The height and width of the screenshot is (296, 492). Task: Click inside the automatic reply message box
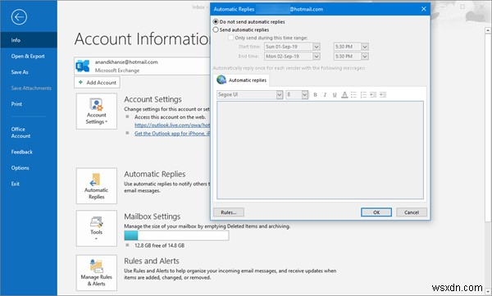point(320,150)
